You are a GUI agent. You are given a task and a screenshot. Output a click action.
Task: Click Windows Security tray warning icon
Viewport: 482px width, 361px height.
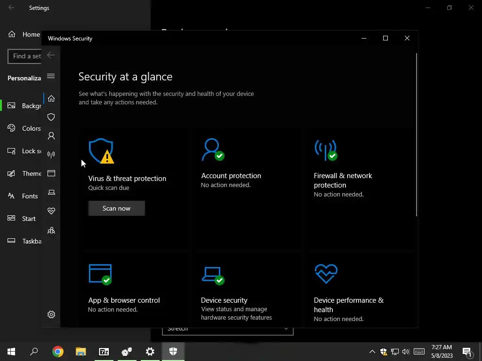pyautogui.click(x=383, y=352)
